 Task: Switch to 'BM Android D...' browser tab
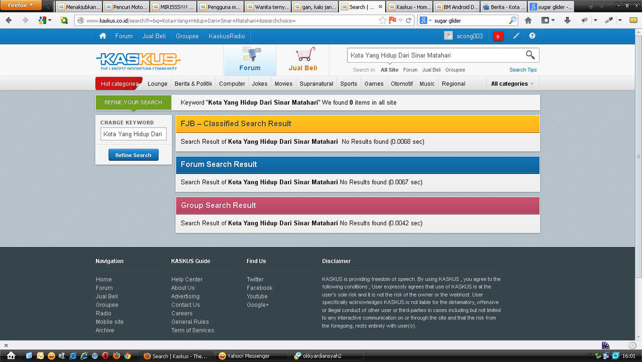pyautogui.click(x=456, y=7)
